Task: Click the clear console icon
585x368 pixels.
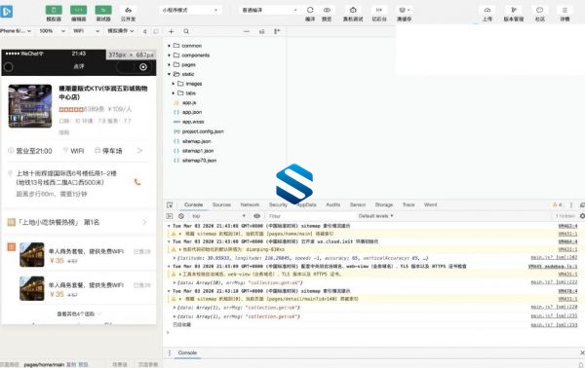Action: [181, 216]
